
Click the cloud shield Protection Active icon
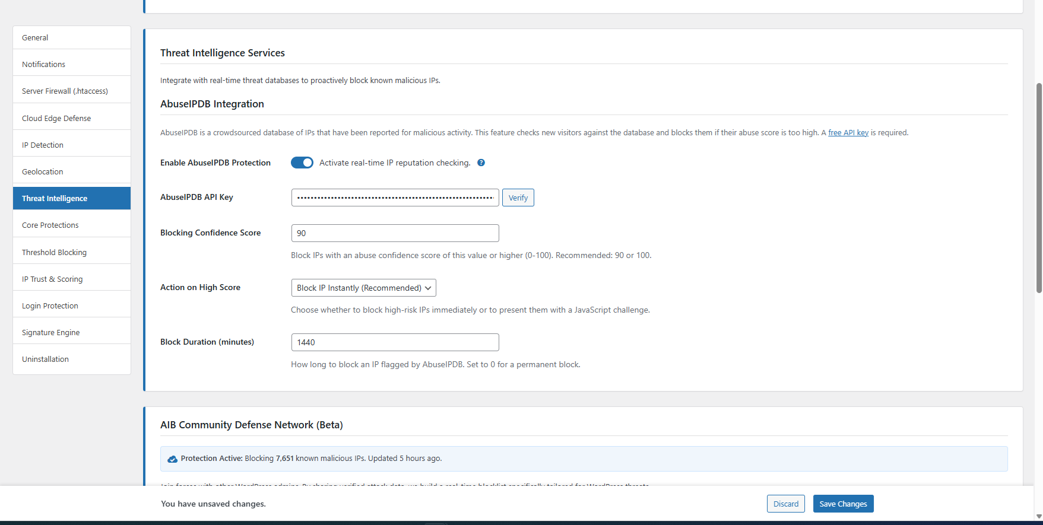pyautogui.click(x=172, y=459)
